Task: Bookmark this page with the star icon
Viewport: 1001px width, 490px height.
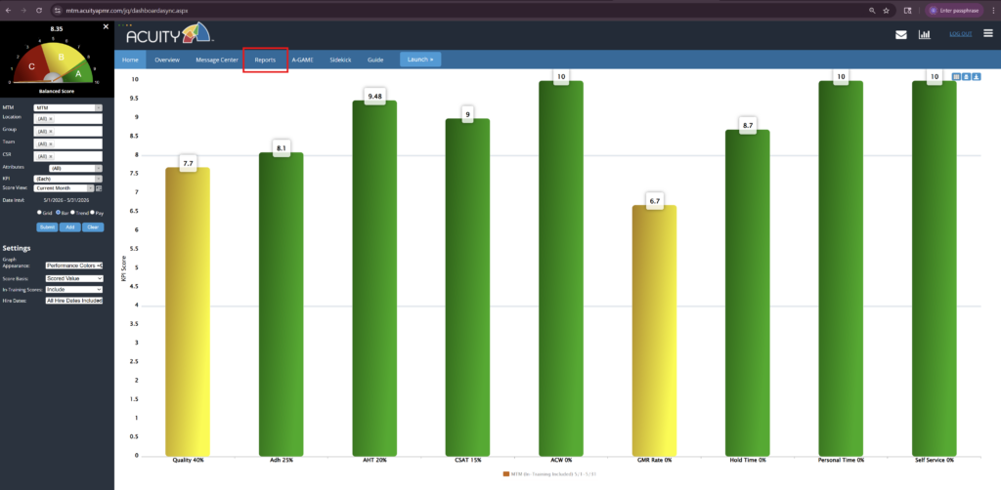Action: [886, 11]
